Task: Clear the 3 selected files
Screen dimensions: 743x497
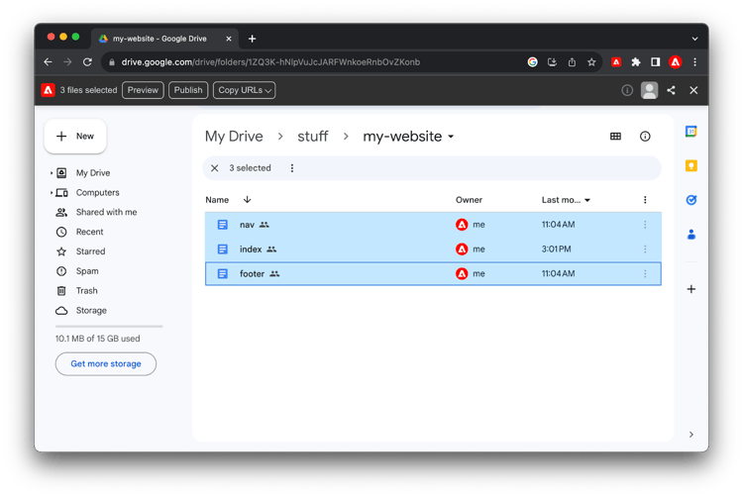Action: (215, 168)
